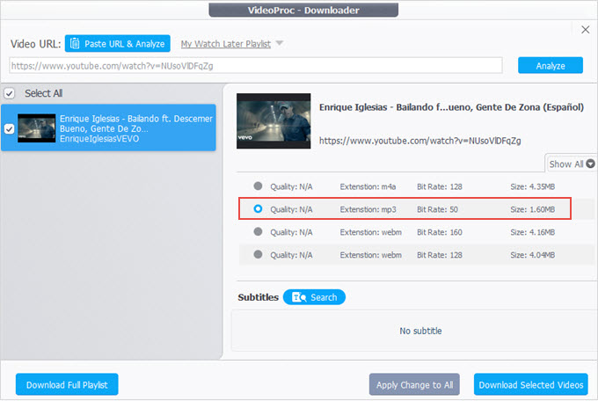The height and width of the screenshot is (401, 598).
Task: Click the Subtitles heading
Action: click(x=259, y=297)
